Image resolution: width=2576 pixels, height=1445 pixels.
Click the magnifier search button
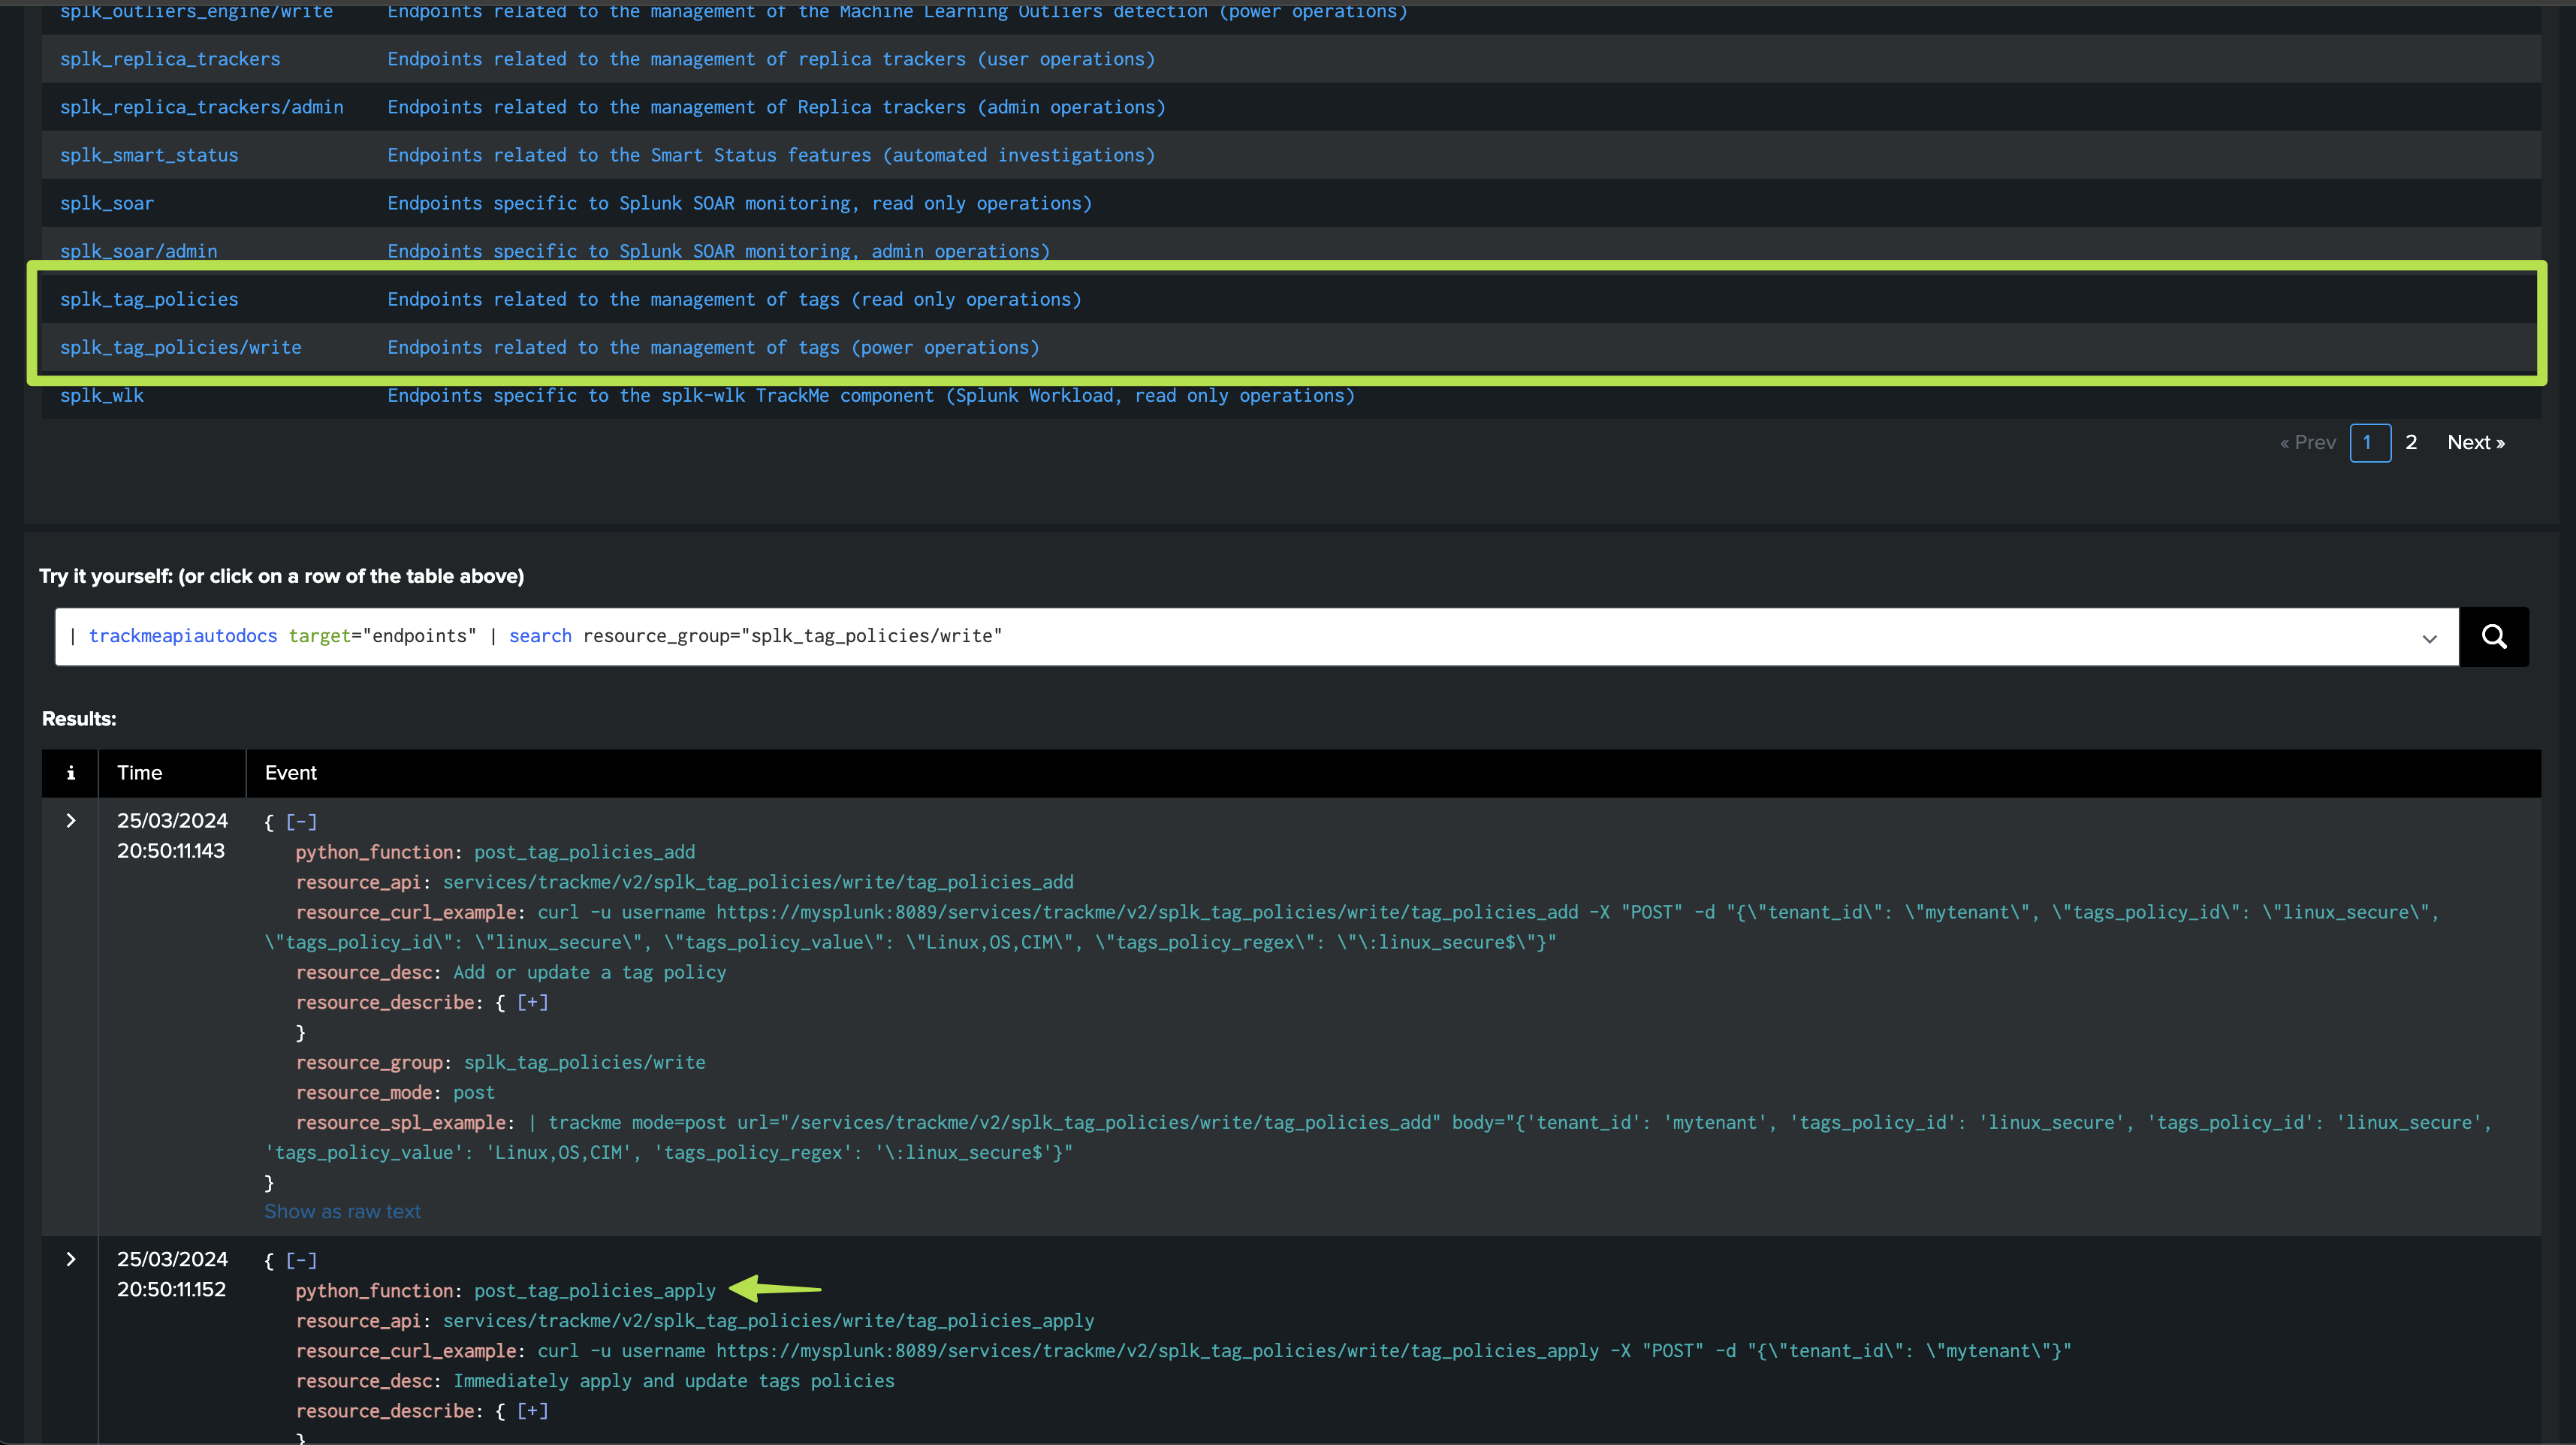pos(2493,637)
